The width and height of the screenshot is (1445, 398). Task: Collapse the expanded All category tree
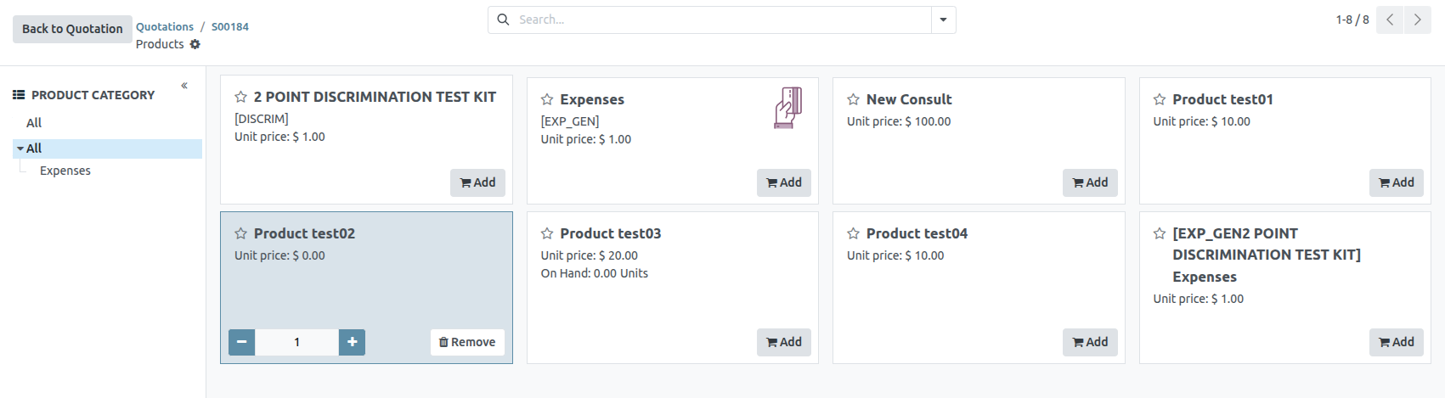20,149
